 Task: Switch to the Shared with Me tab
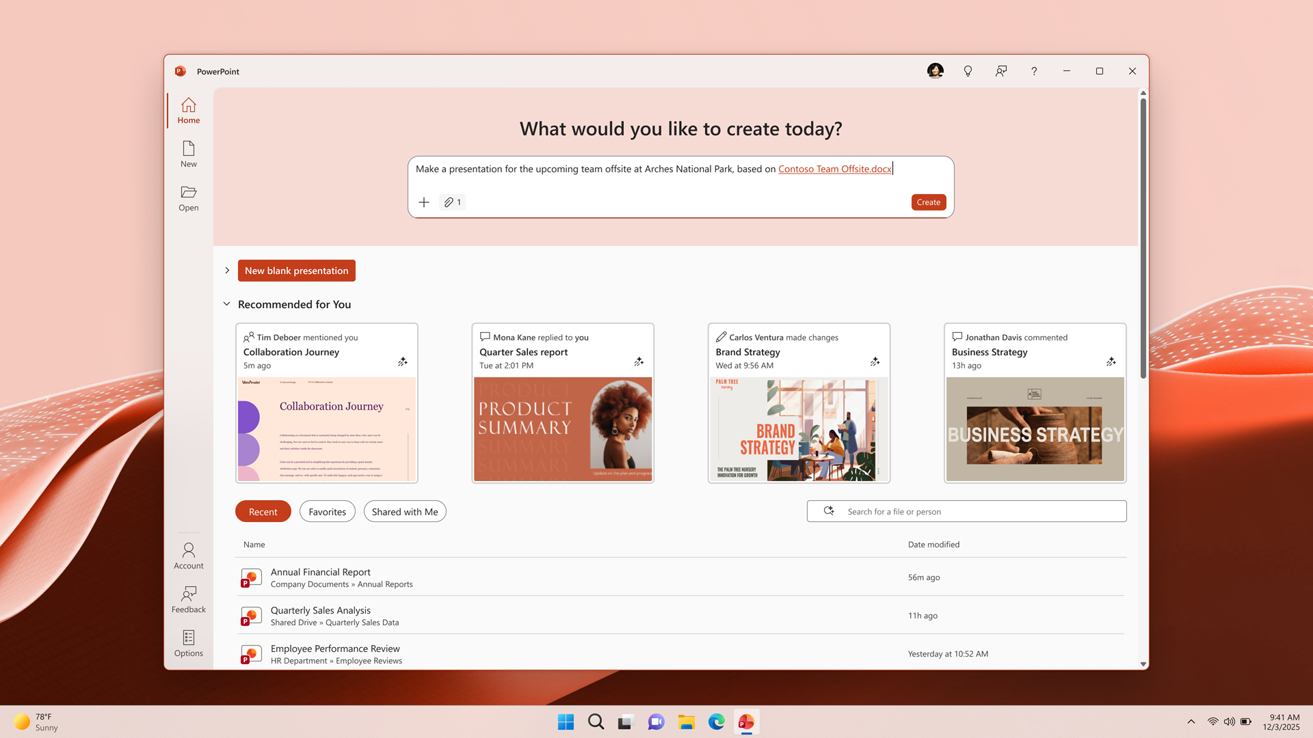[x=405, y=512]
